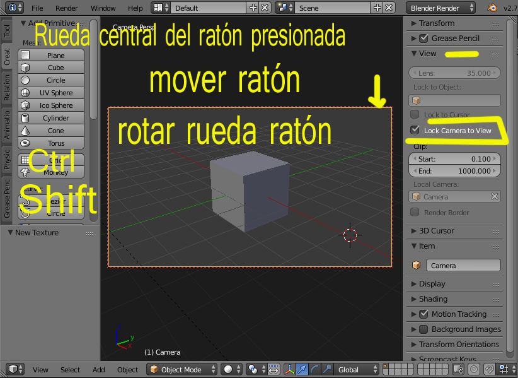Delete the current Scene with X button
This screenshot has width=518, height=378.
click(389, 8)
